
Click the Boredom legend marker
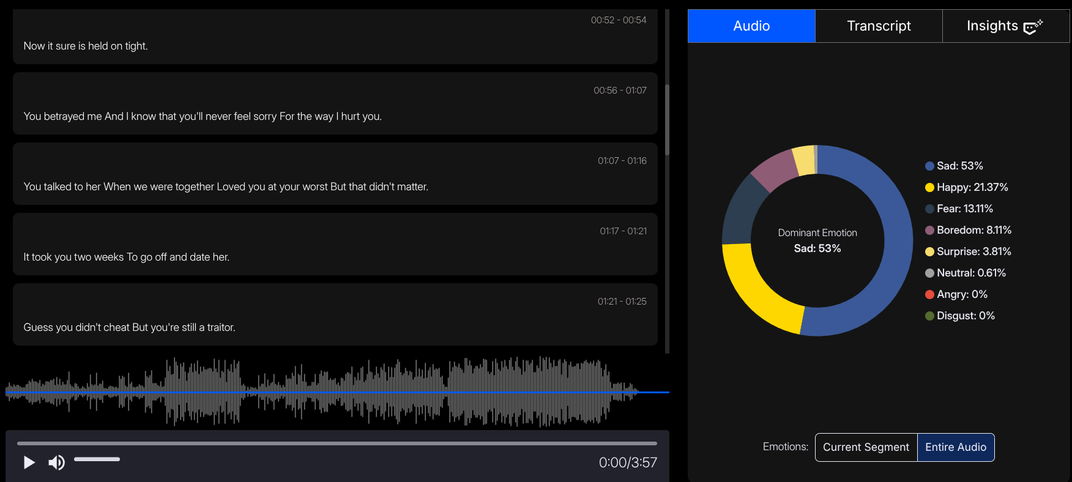point(929,231)
